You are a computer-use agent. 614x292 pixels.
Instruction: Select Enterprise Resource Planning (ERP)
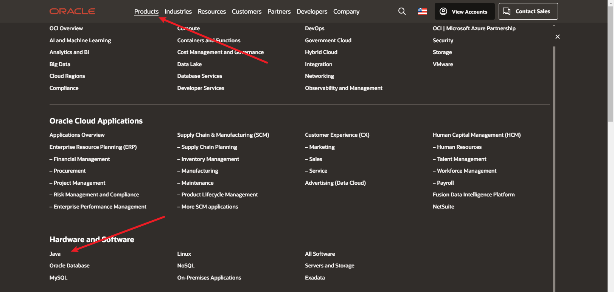click(93, 147)
